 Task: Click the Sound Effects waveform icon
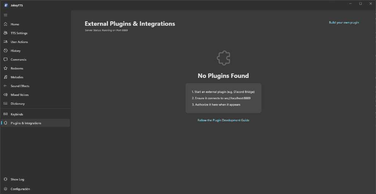click(x=6, y=86)
